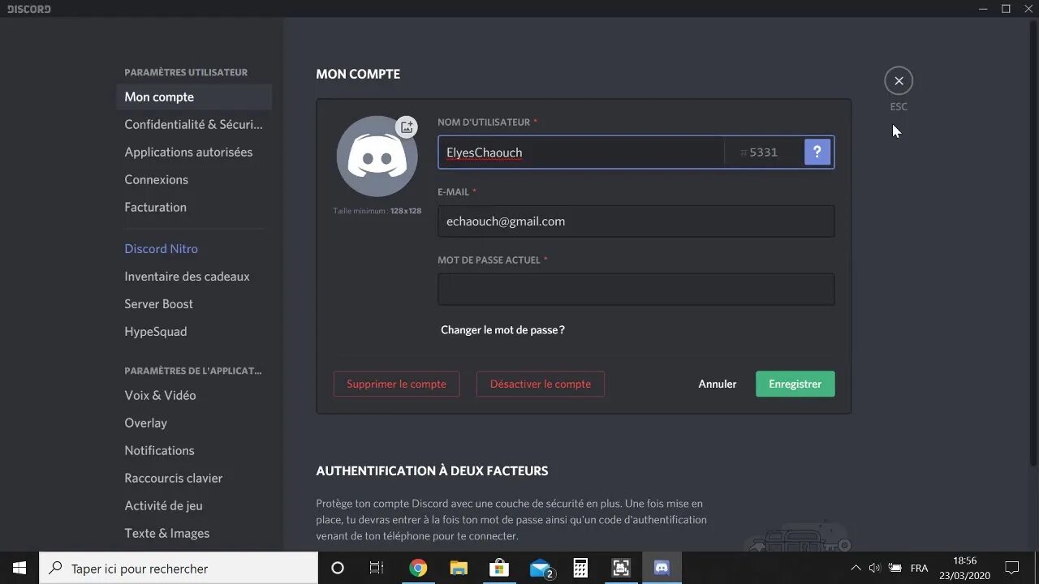Viewport: 1039px width, 584px height.
Task: Open File Explorer from the taskbar
Action: [459, 568]
